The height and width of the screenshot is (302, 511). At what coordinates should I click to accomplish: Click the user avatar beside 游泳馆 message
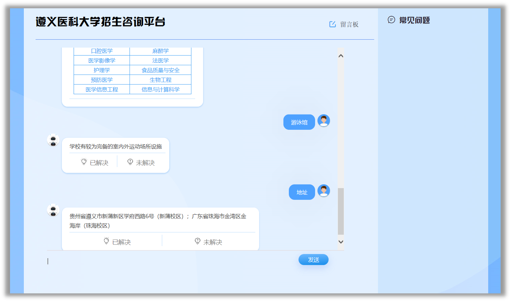pos(324,121)
